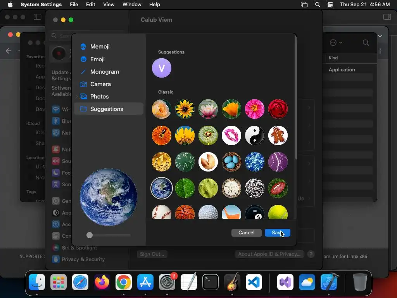Open the Edit menu

90,5
